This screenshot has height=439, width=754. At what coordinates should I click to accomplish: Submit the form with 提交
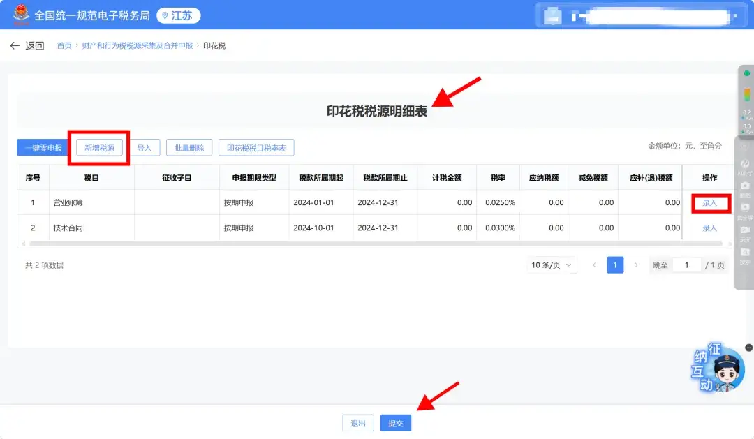pos(395,422)
